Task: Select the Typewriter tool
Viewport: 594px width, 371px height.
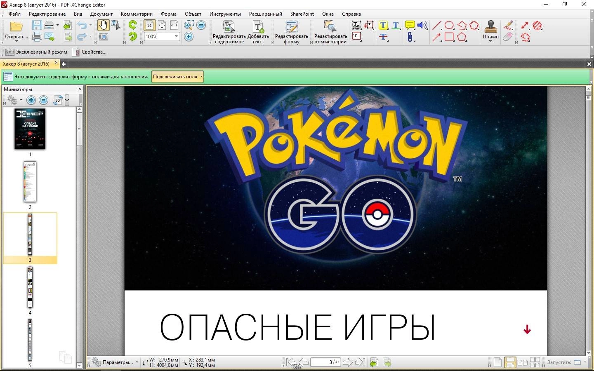Action: 356,26
